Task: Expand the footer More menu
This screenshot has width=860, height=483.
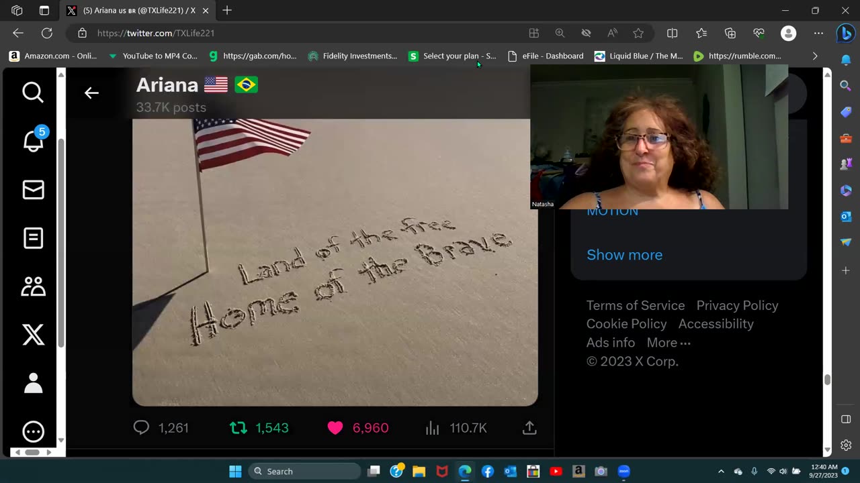Action: click(x=669, y=343)
